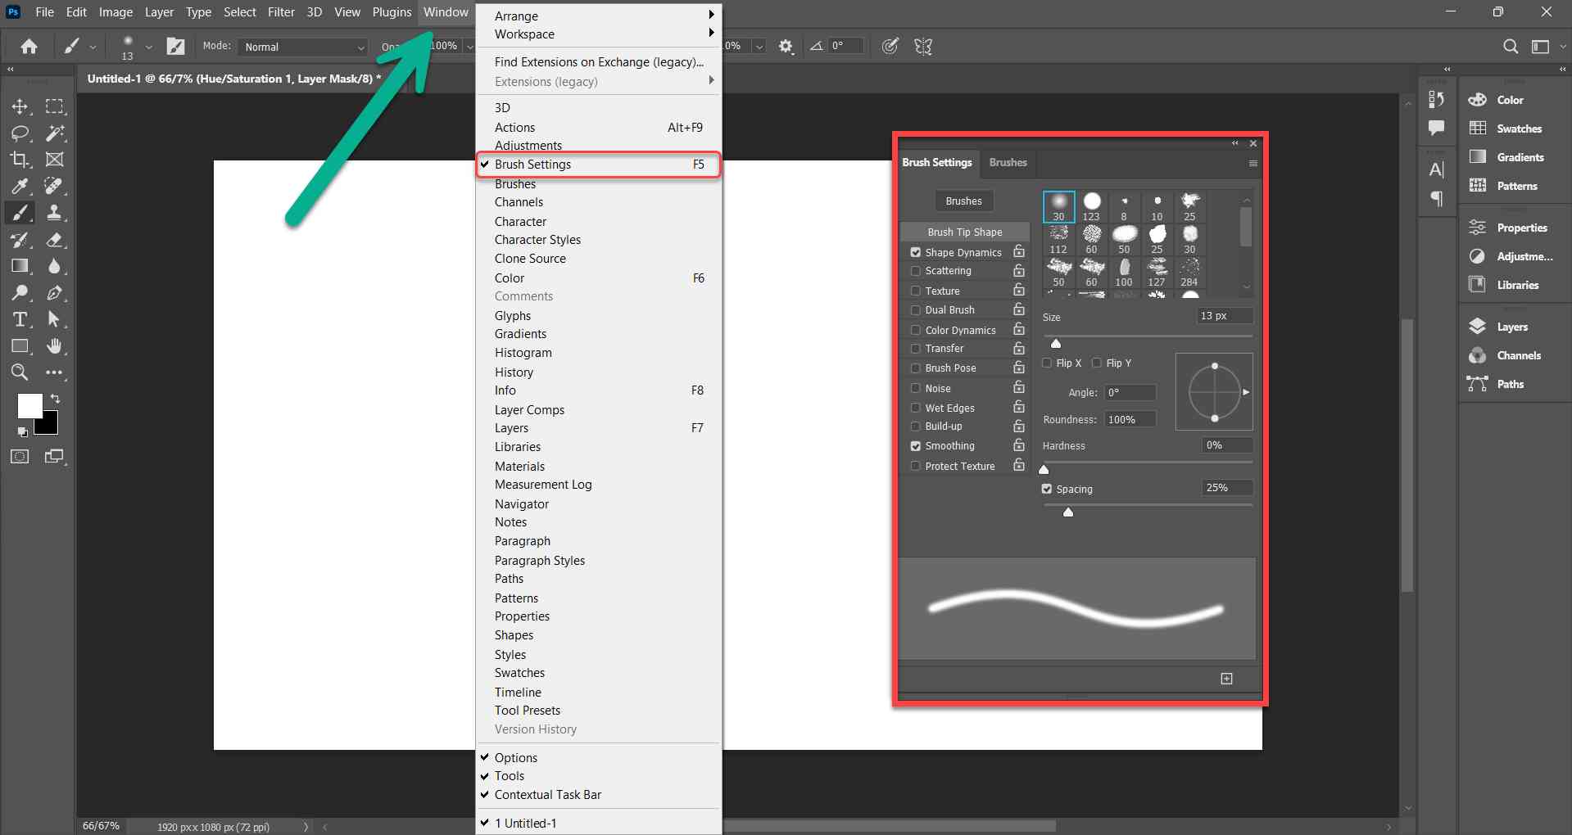This screenshot has height=835, width=1572.
Task: Switch to the Brushes tab
Action: [1008, 163]
